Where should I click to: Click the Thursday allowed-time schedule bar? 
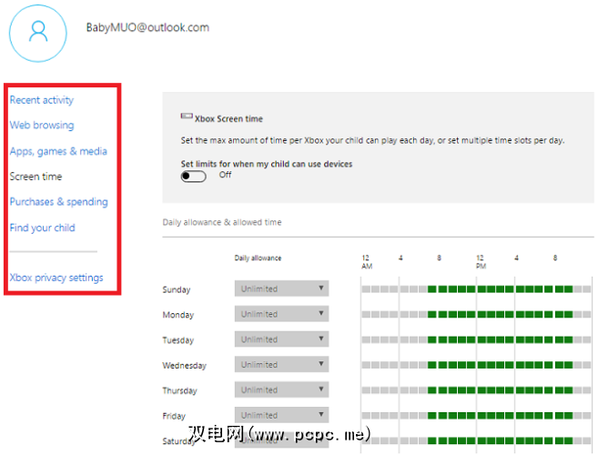pyautogui.click(x=476, y=389)
